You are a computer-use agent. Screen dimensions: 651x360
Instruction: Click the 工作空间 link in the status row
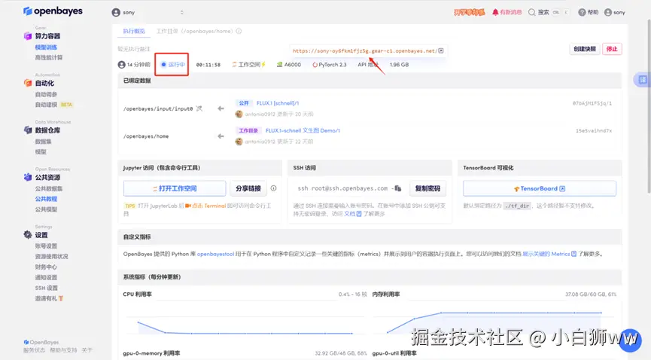248,65
